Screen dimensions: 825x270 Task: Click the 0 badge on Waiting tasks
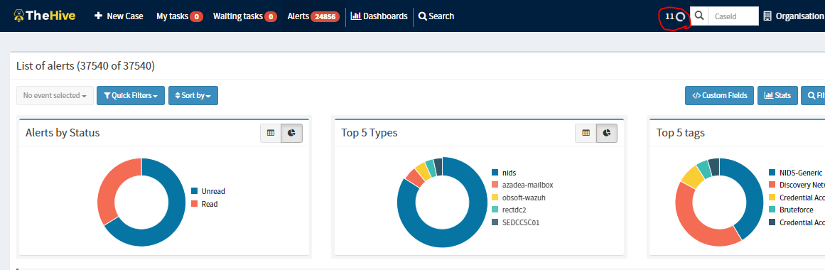(271, 17)
